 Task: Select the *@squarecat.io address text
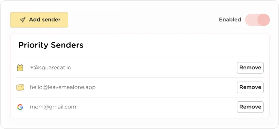click(x=51, y=68)
